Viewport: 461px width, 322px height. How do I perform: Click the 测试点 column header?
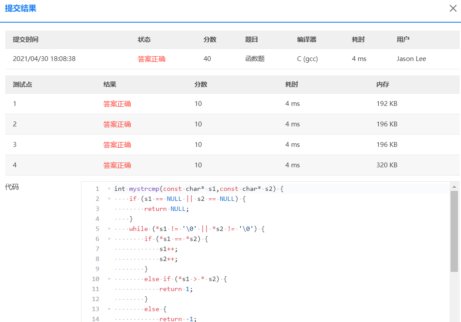click(x=22, y=85)
